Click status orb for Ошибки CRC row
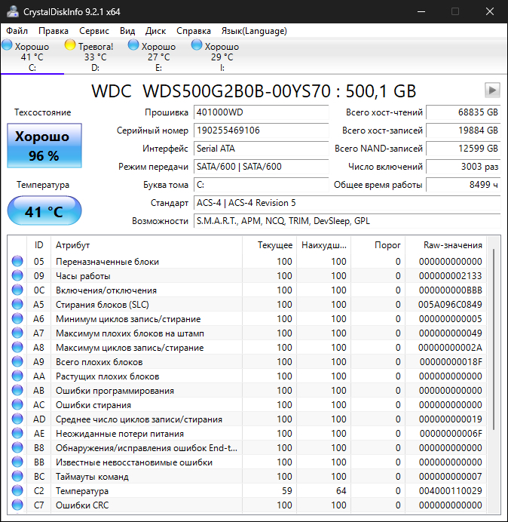Image resolution: width=508 pixels, height=522 pixels. click(x=17, y=505)
